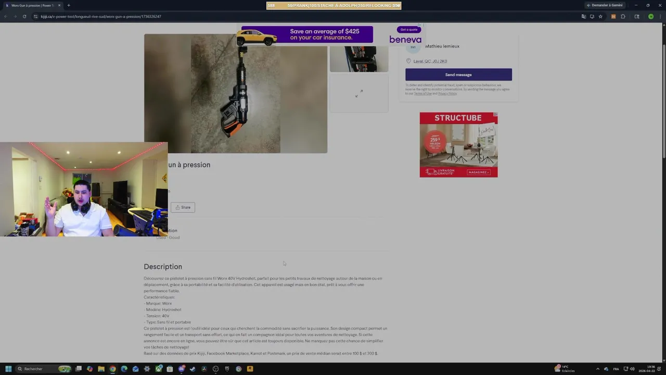Screen dimensions: 666x375
Task: Open the Extensions puzzle icon
Action: 623,17
